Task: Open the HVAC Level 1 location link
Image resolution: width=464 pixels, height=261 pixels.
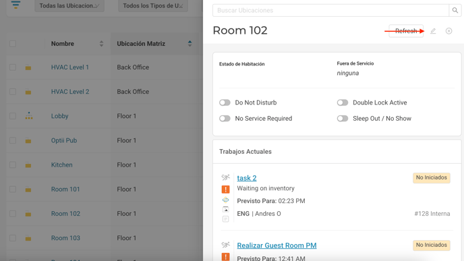Action: tap(70, 67)
